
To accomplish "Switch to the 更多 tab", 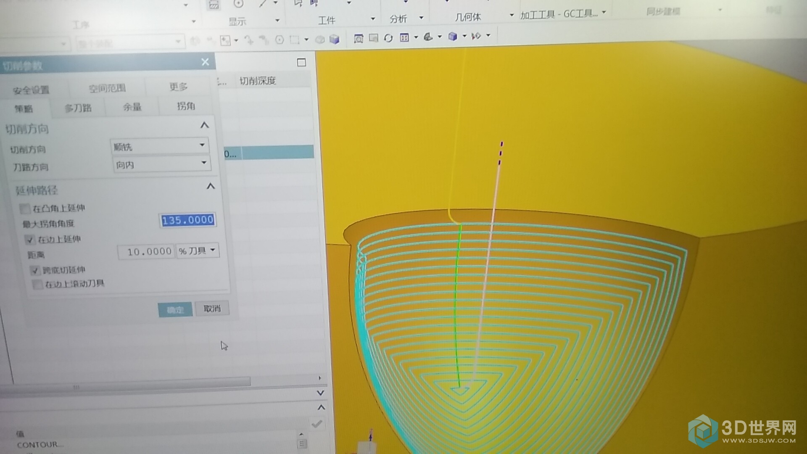I will pos(178,87).
